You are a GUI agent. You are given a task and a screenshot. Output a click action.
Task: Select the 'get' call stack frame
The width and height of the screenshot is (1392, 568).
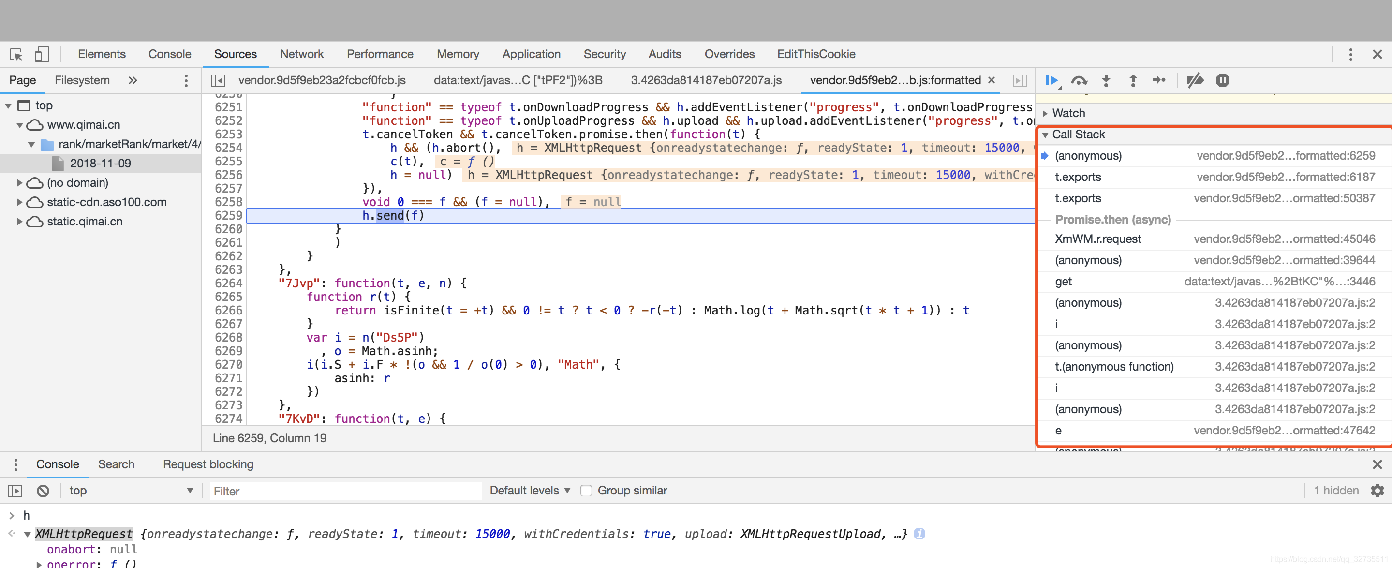pyautogui.click(x=1215, y=282)
